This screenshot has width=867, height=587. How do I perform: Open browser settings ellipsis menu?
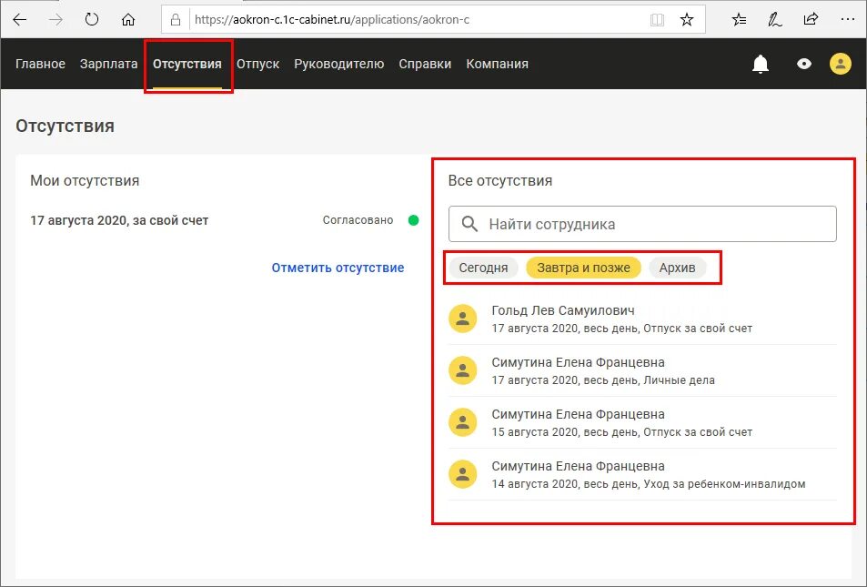pos(847,20)
